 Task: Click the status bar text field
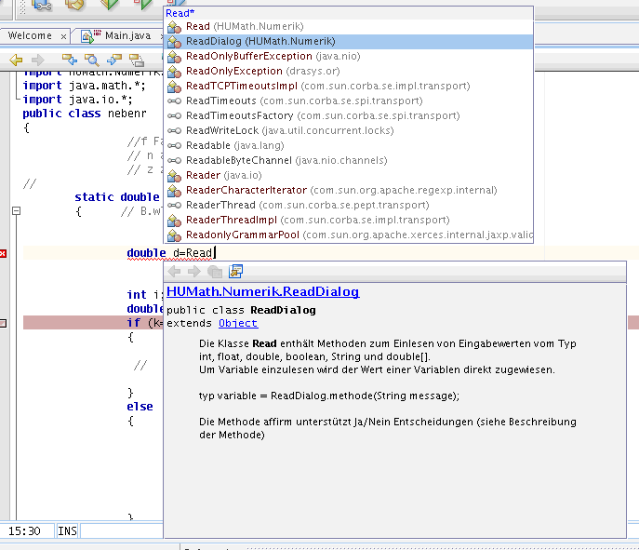tap(121, 530)
